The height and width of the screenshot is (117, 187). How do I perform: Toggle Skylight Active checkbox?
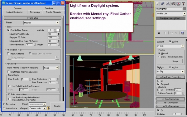point(170,67)
